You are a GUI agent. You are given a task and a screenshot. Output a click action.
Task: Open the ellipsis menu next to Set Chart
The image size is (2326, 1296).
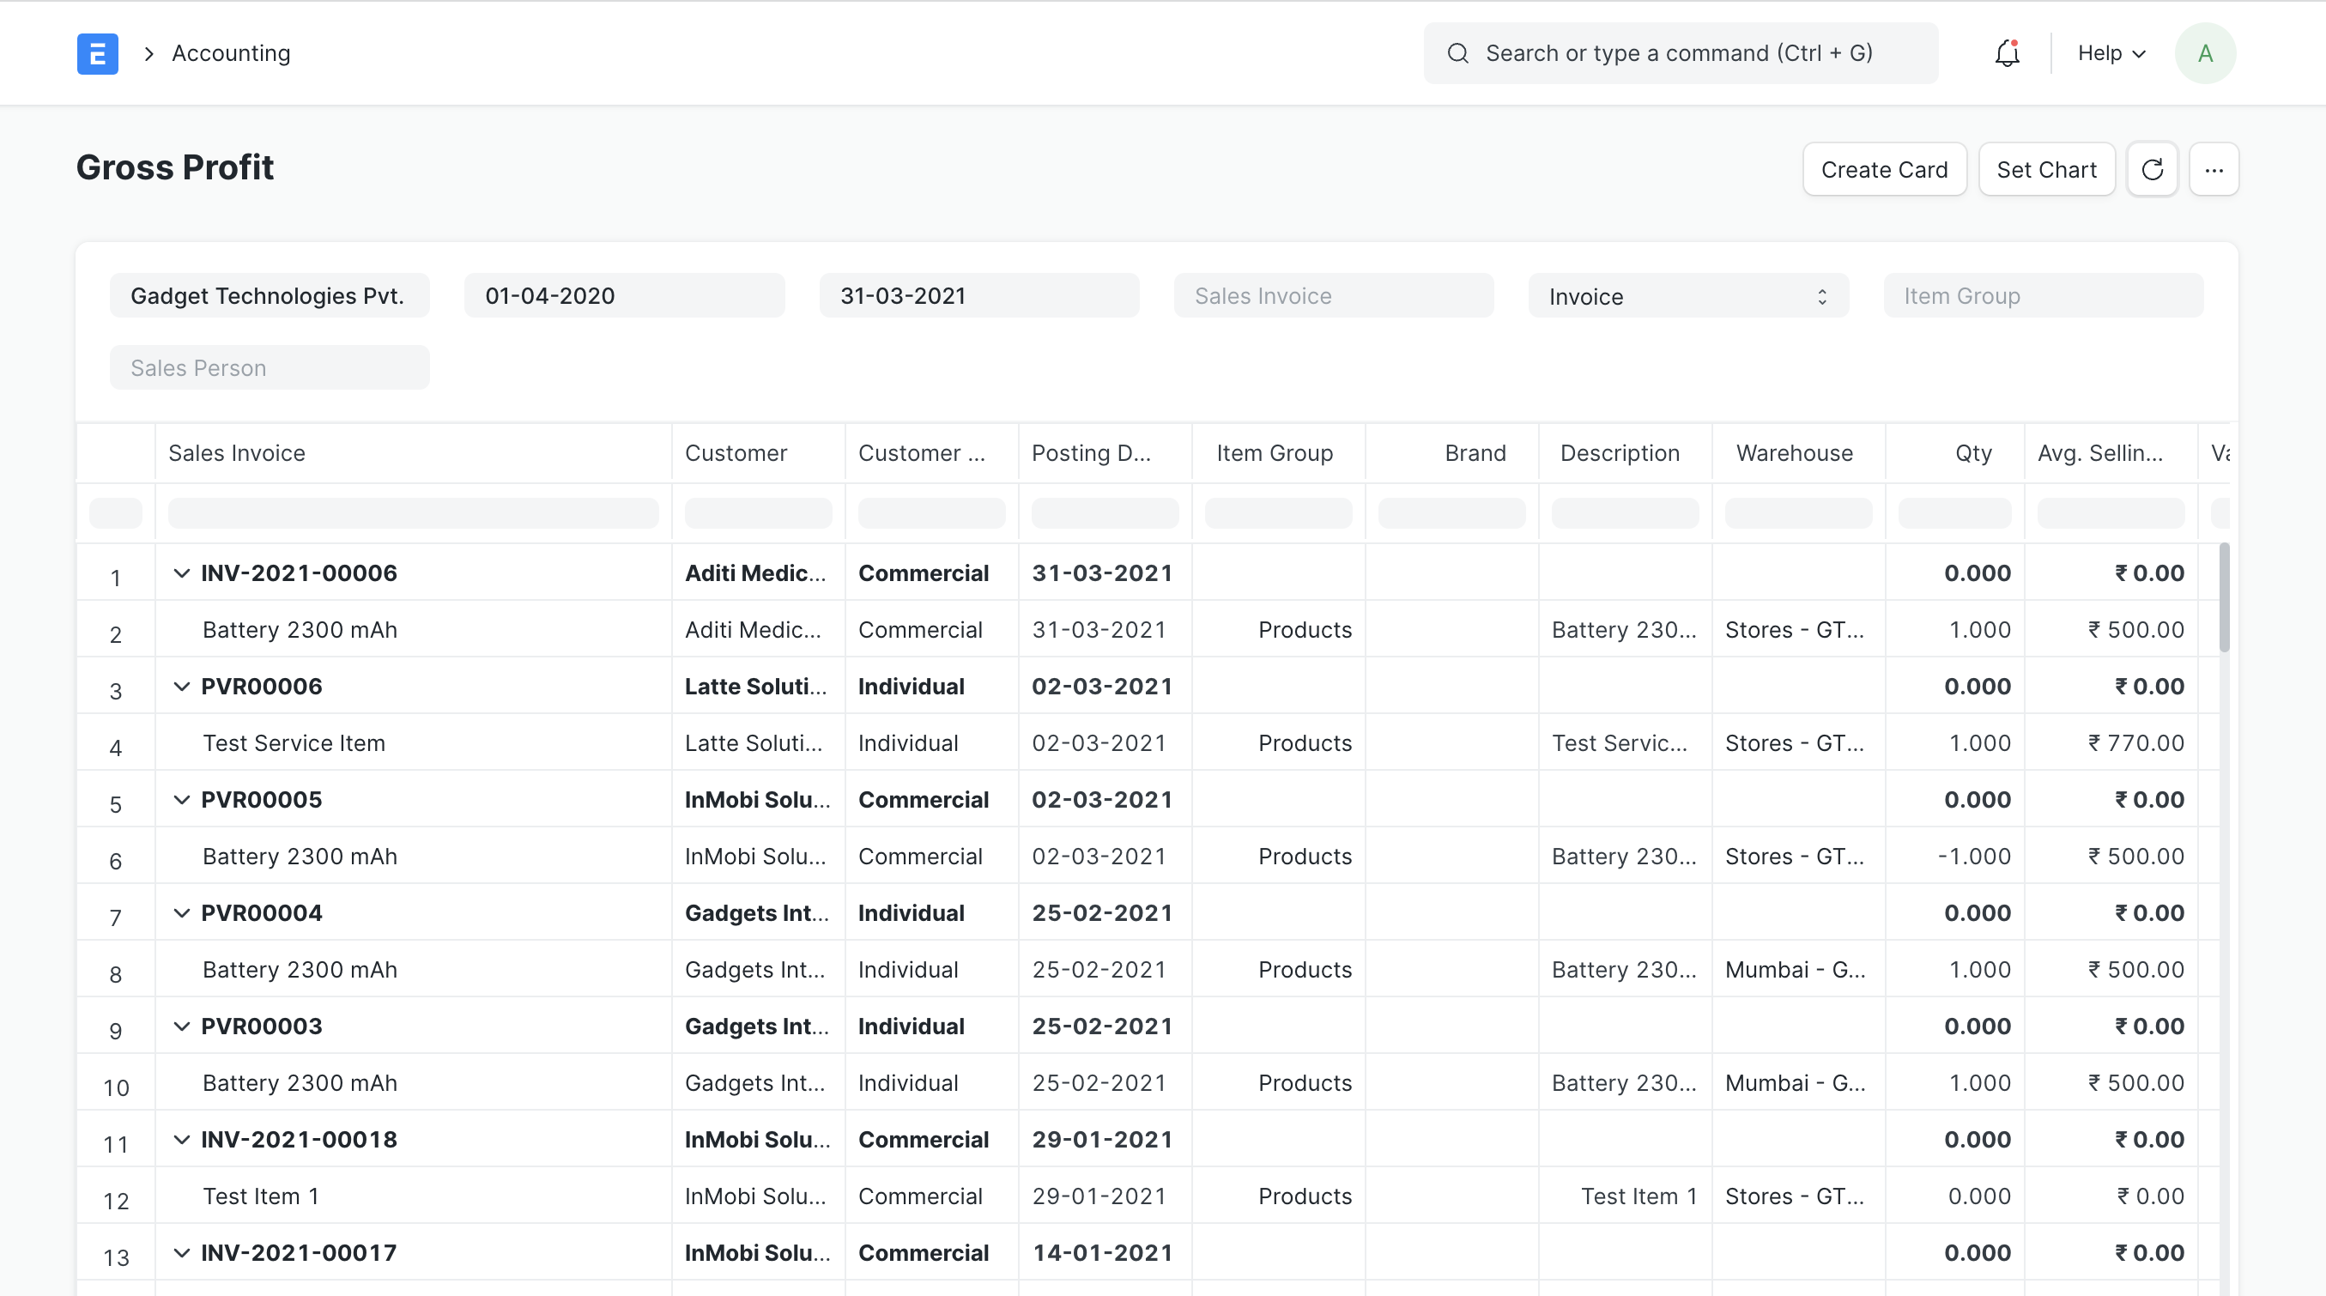[2215, 169]
